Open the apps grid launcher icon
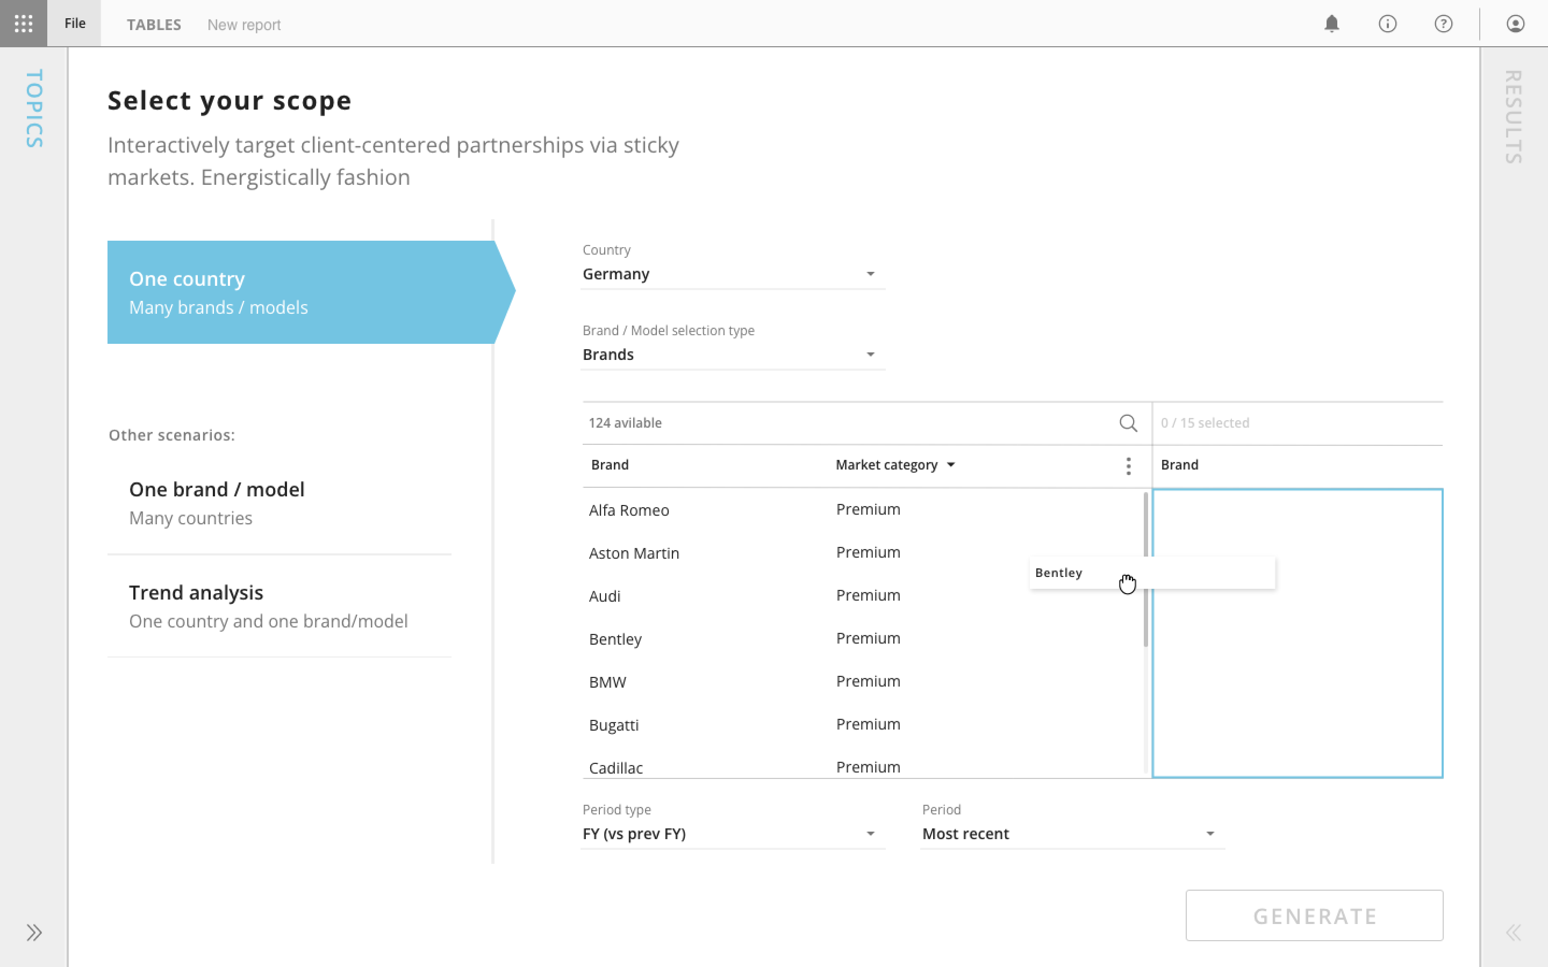Viewport: 1548px width, 967px height. click(24, 24)
